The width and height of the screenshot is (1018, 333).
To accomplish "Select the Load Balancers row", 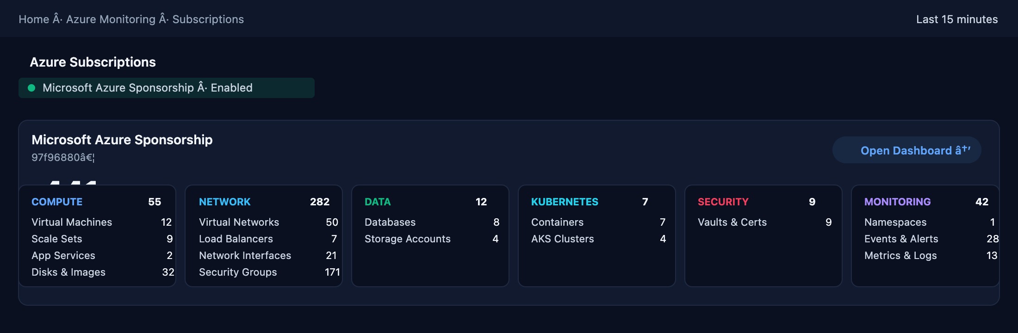I will tap(268, 239).
